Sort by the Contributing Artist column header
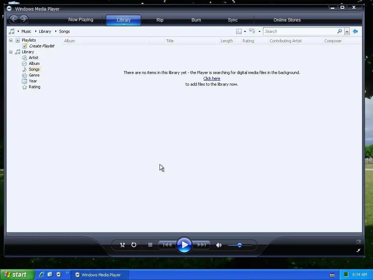This screenshot has width=373, height=280. tap(295, 41)
